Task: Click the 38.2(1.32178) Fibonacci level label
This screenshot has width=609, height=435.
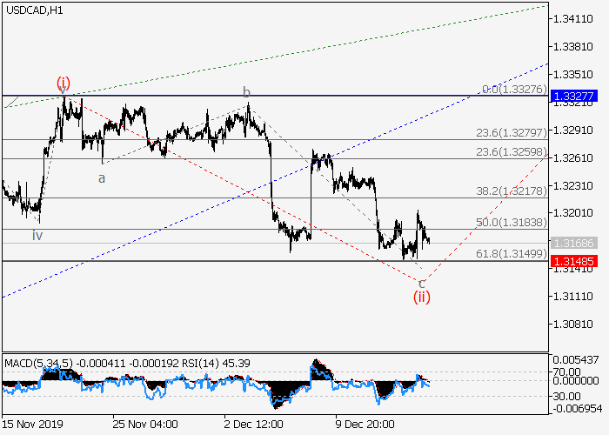Action: (511, 192)
